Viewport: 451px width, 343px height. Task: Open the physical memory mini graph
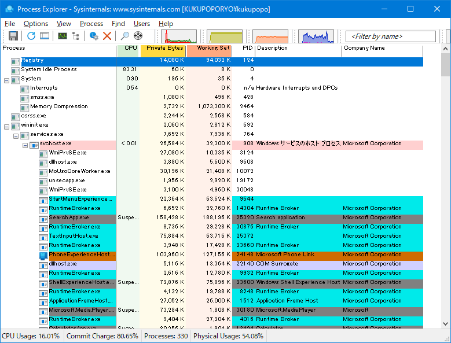270,36
